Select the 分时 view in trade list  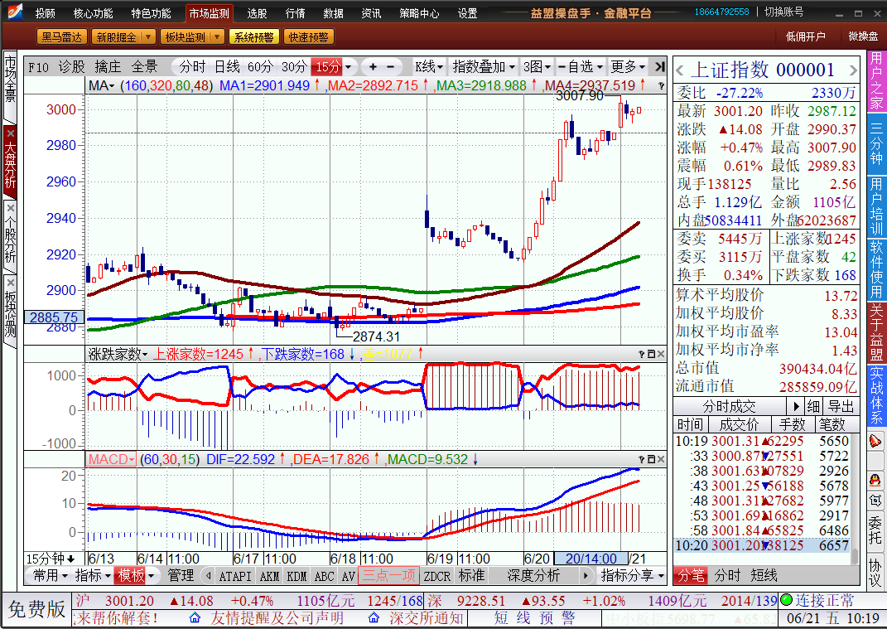(727, 575)
